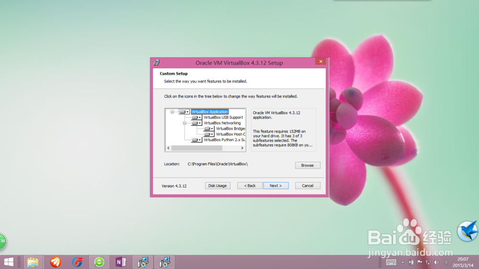479x269 pixels.
Task: Open the VirtualBox Python 2.x install dropdown
Action: click(196, 140)
